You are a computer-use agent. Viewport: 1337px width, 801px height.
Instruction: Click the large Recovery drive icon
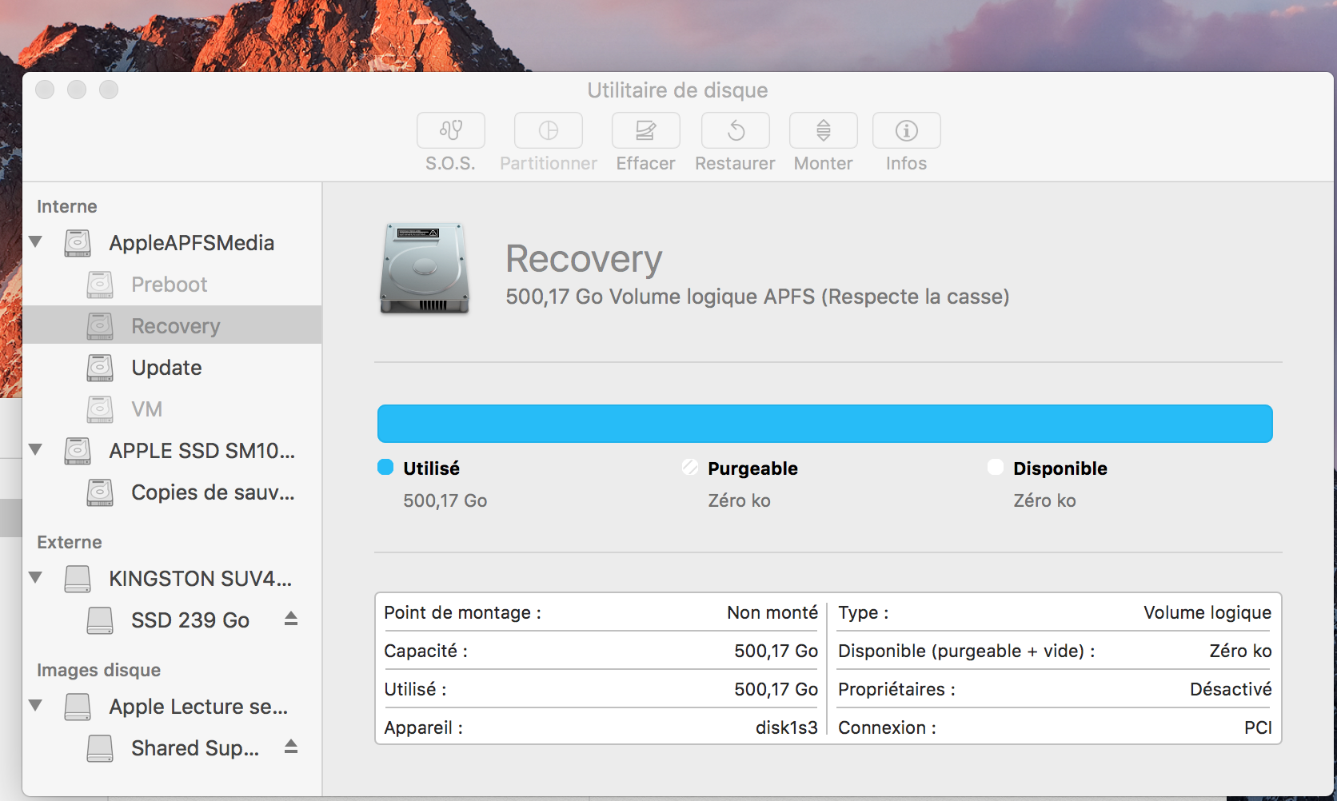pos(424,269)
